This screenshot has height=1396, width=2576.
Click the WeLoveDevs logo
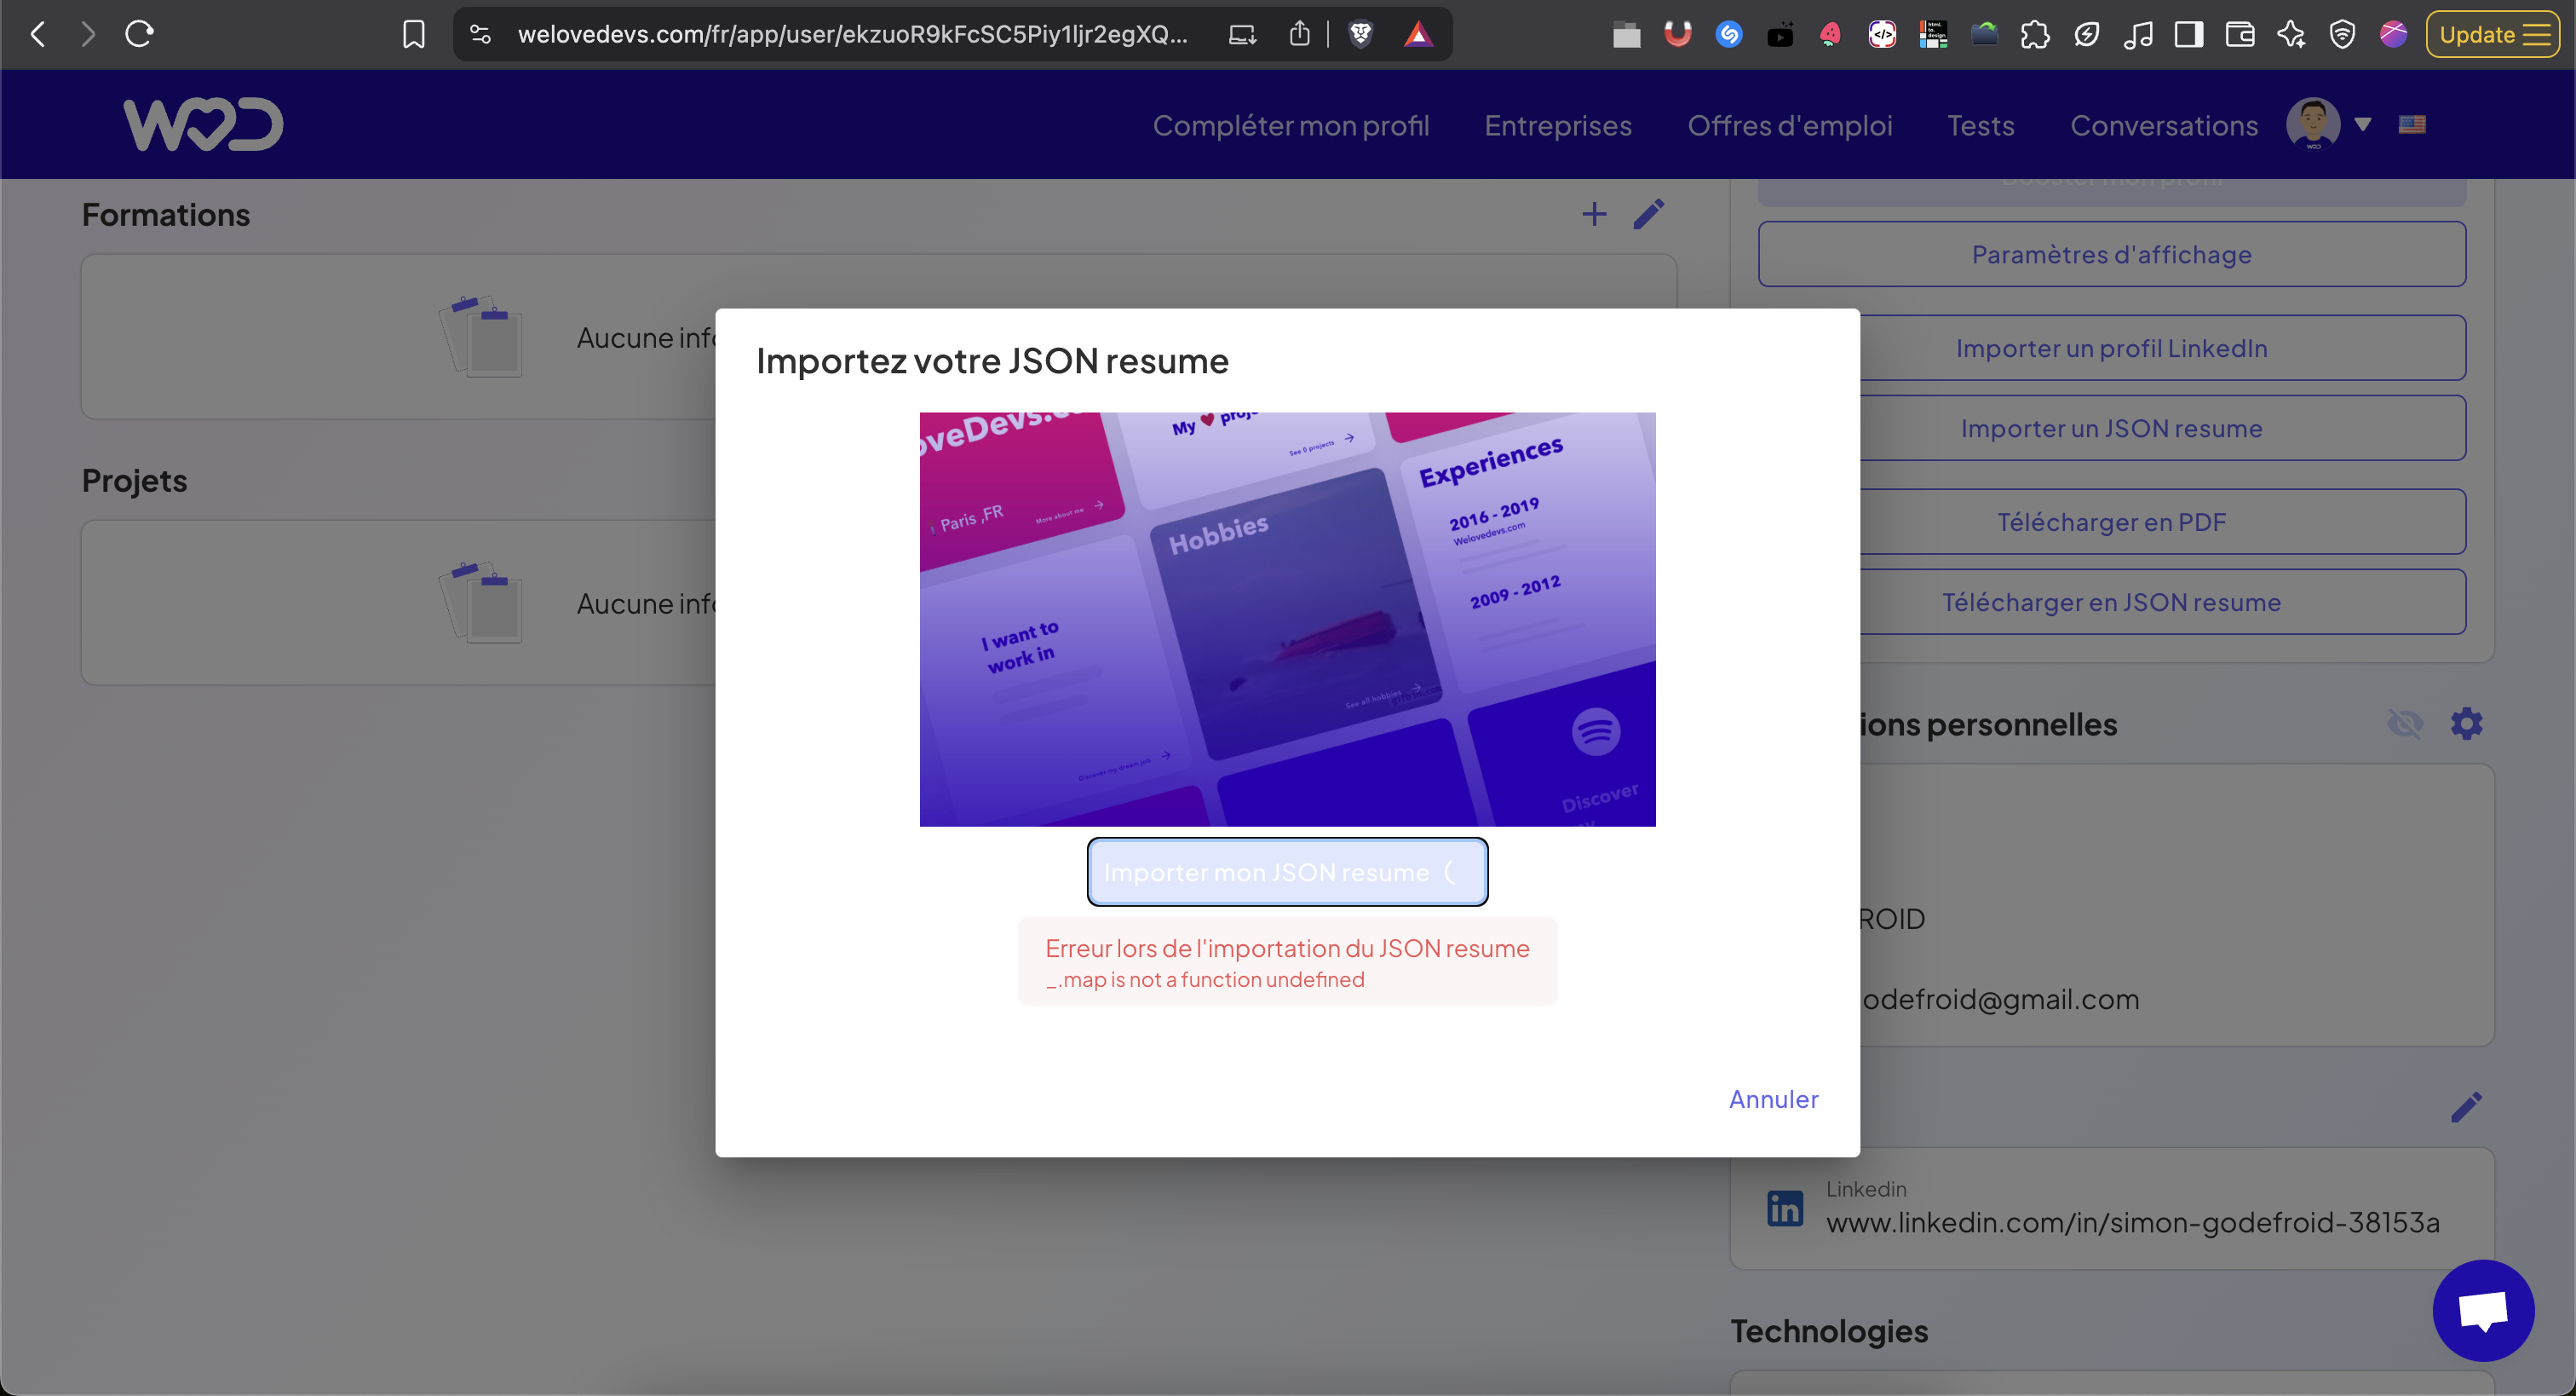(x=203, y=125)
